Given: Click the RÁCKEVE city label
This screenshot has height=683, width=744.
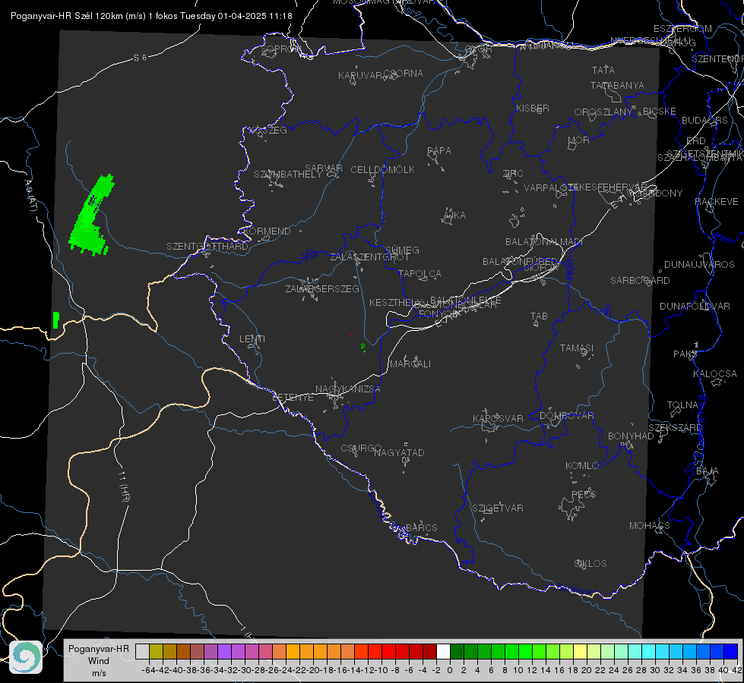Looking at the screenshot, I should tap(717, 202).
